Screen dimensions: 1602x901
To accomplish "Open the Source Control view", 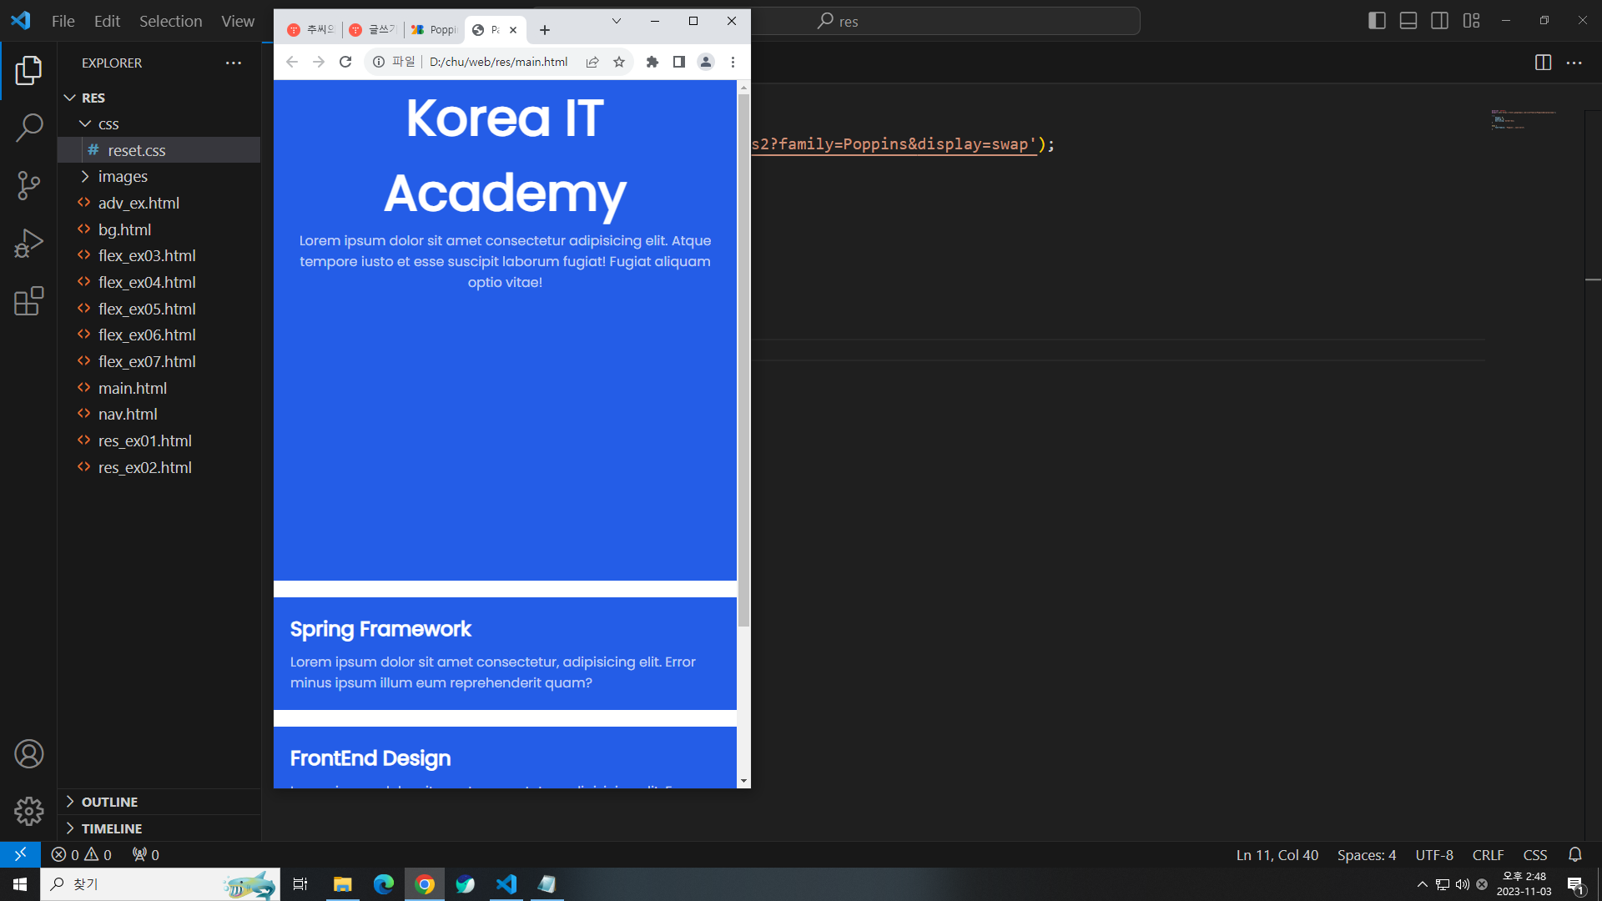I will point(29,185).
